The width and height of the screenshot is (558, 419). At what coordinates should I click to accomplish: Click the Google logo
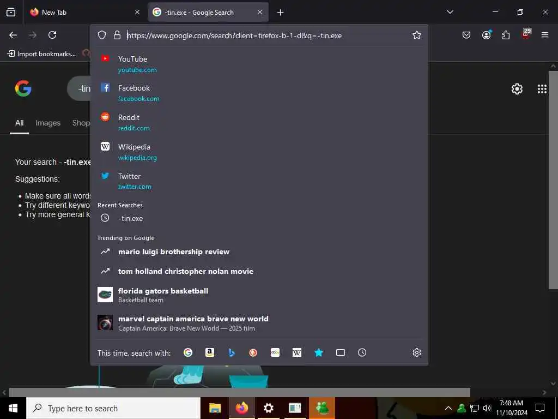pyautogui.click(x=23, y=88)
